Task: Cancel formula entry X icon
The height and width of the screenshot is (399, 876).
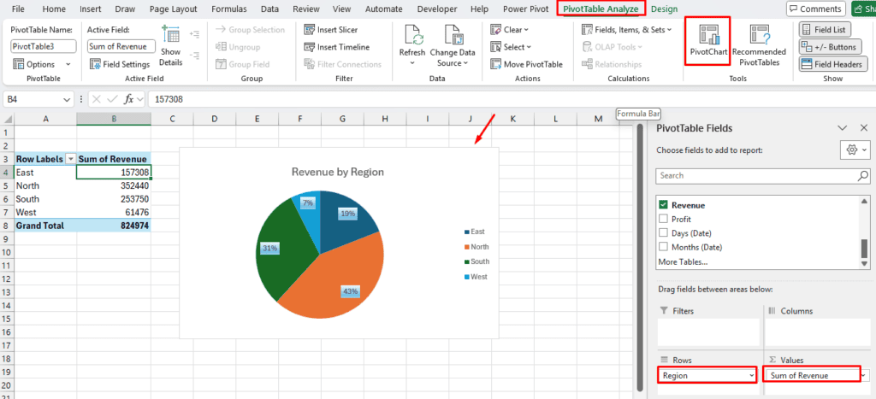Action: click(97, 99)
